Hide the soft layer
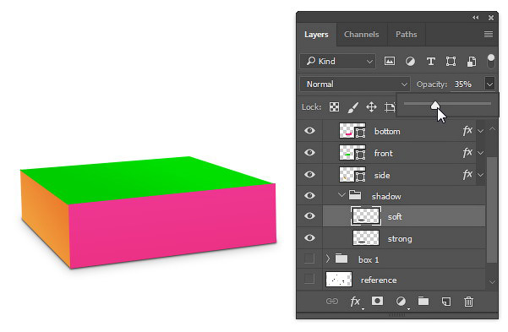 [x=309, y=216]
